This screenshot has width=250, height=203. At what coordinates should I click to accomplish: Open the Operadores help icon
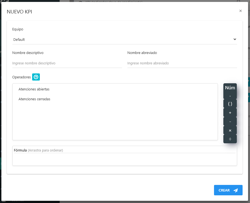[x=36, y=77]
